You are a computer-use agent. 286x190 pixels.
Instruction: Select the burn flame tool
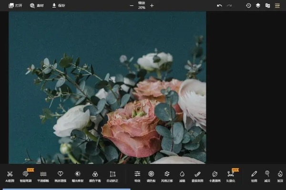[x=280, y=176]
